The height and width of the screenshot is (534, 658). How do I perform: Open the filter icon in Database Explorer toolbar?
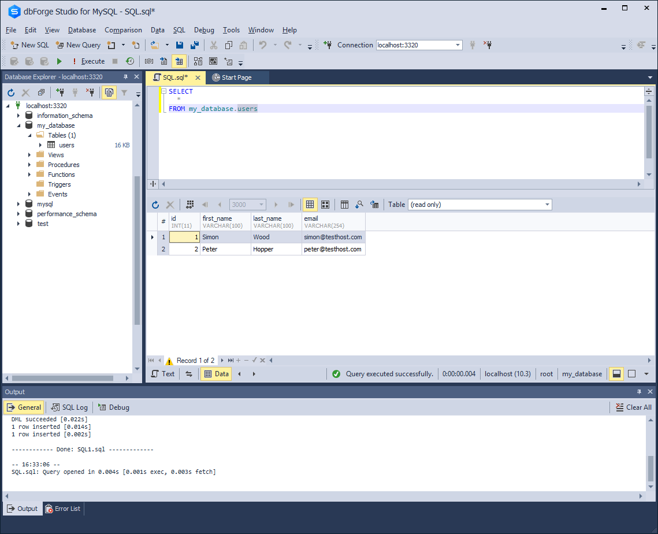(124, 92)
